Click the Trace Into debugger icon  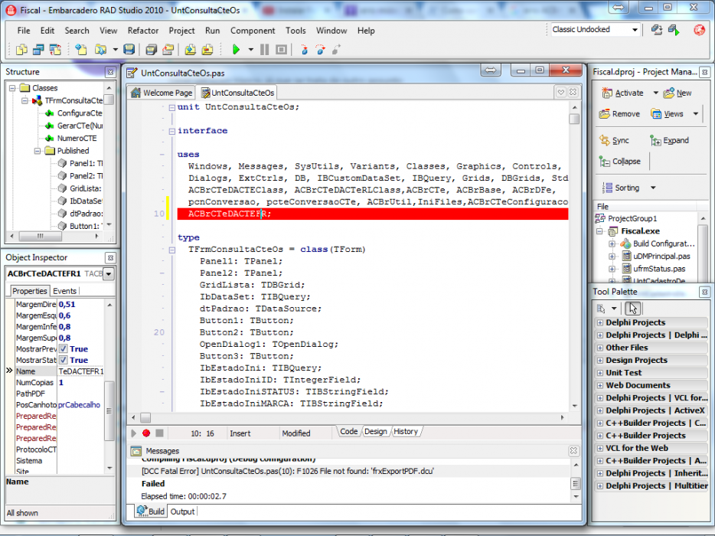point(304,49)
